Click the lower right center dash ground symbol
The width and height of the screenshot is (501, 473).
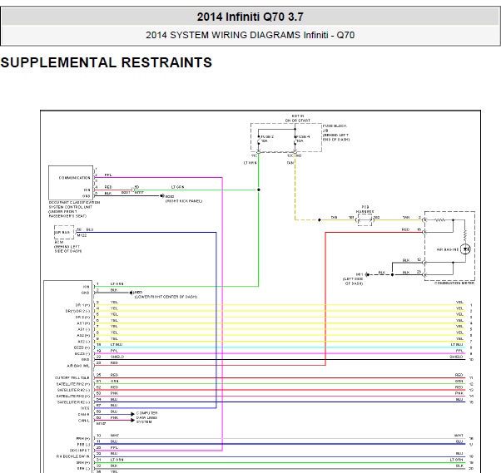(x=131, y=293)
